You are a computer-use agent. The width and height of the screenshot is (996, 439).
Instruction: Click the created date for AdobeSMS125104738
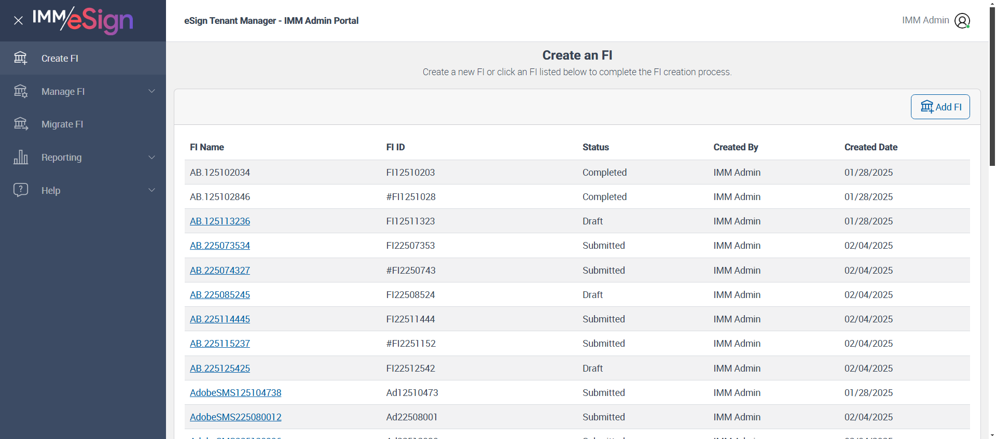[868, 393]
